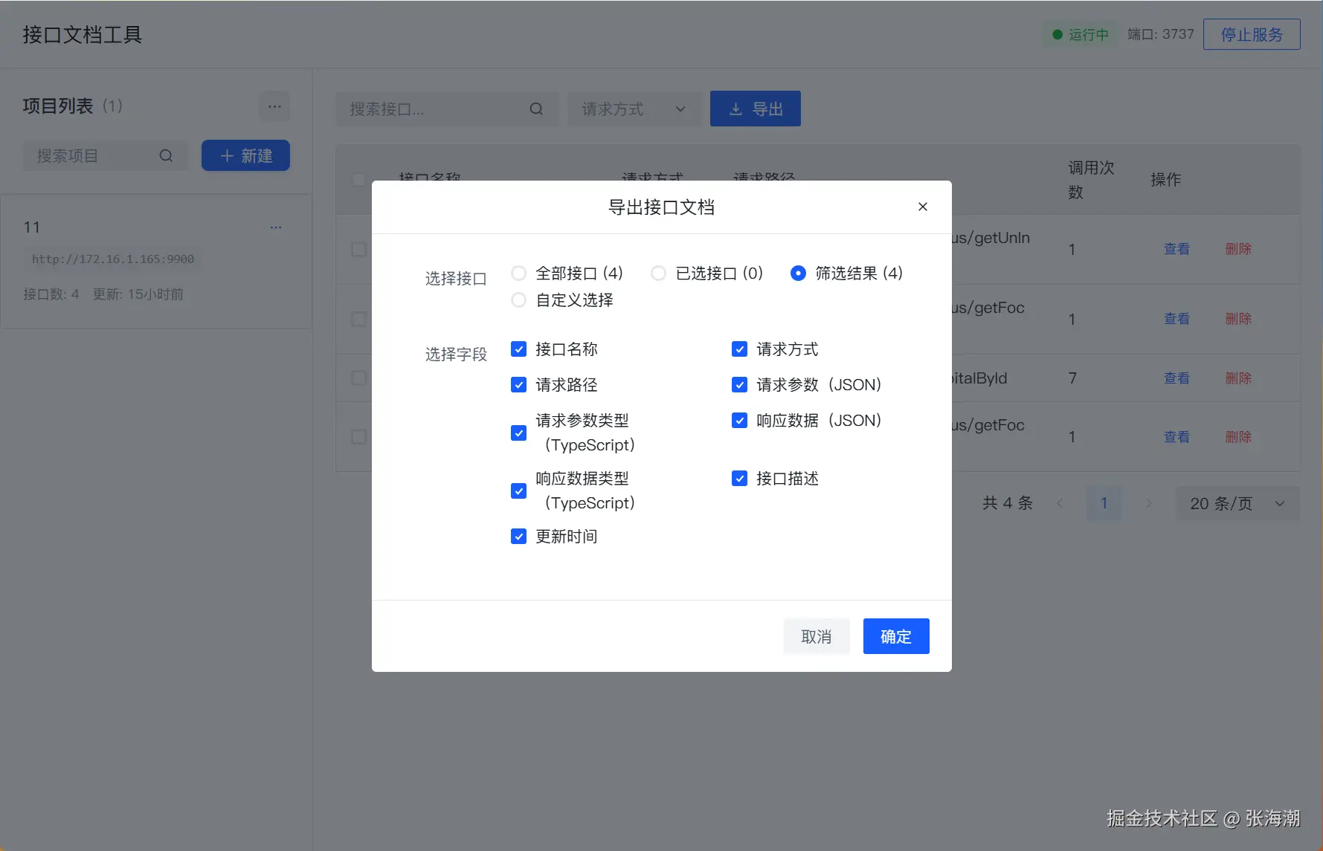Click 查看 for the italById row

1176,378
